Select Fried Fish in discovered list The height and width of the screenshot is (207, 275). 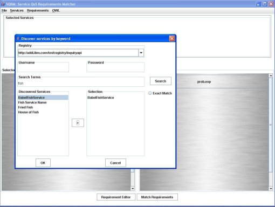[43, 107]
